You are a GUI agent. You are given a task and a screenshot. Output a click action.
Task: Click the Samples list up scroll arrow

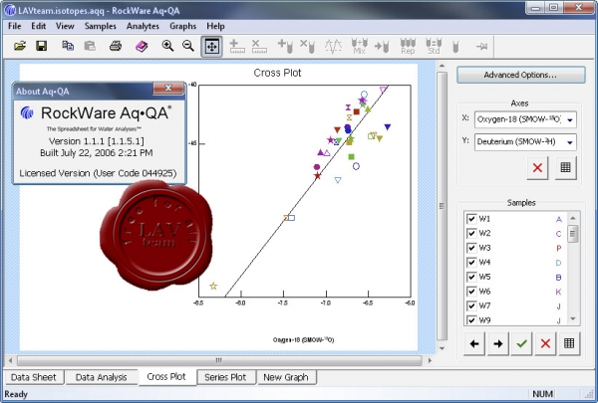573,218
